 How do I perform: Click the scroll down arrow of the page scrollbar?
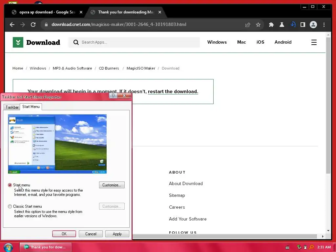click(x=328, y=231)
